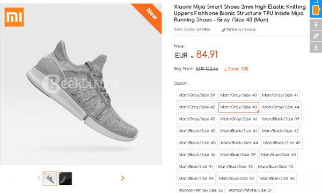Jump to page top using sidebar arrow
Screen dimensions: 322x193
(x=316, y=25)
